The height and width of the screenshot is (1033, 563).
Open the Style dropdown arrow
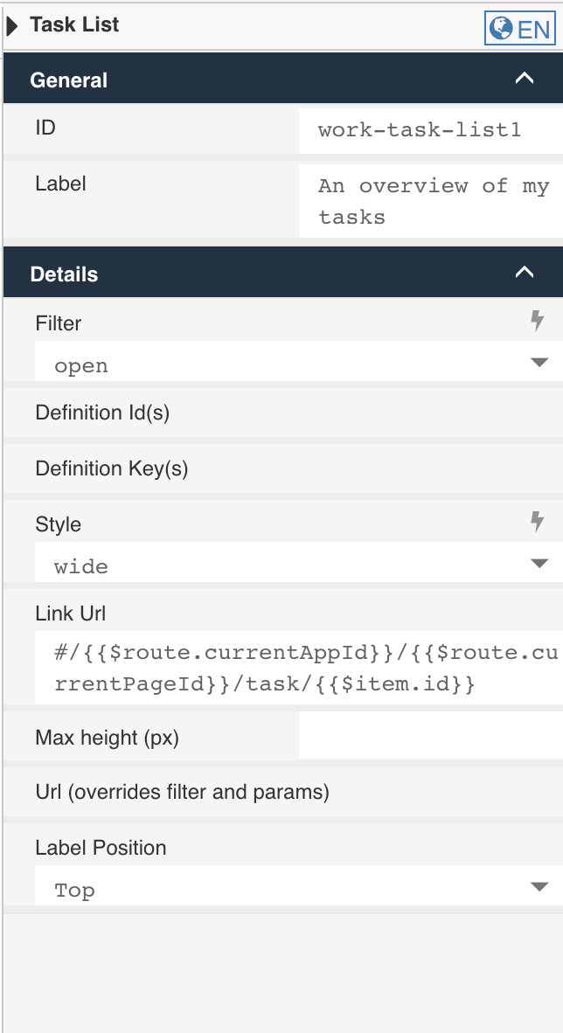(x=540, y=565)
